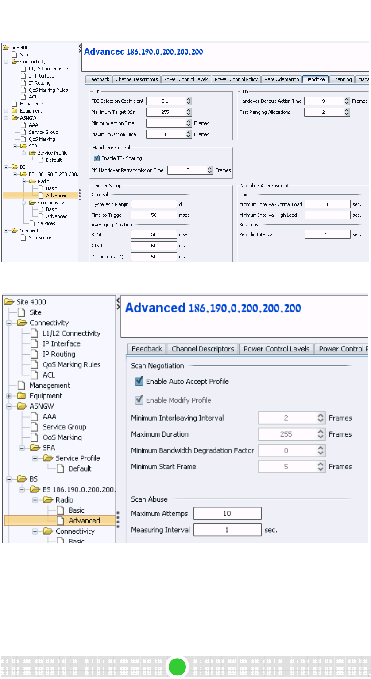Viewport: 371px width, 679px height.
Task: Click IP Routing page icon in lower tree
Action: click(x=35, y=354)
